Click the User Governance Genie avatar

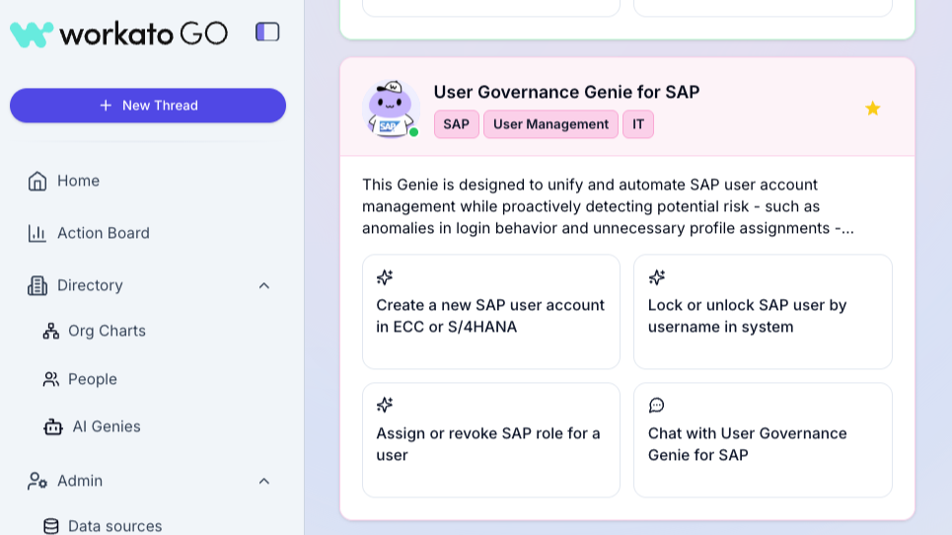click(x=391, y=109)
